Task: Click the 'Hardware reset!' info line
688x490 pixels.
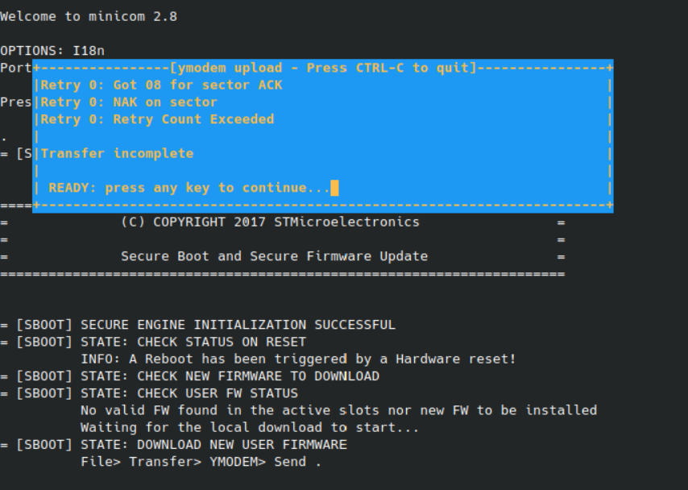Action: pos(298,359)
